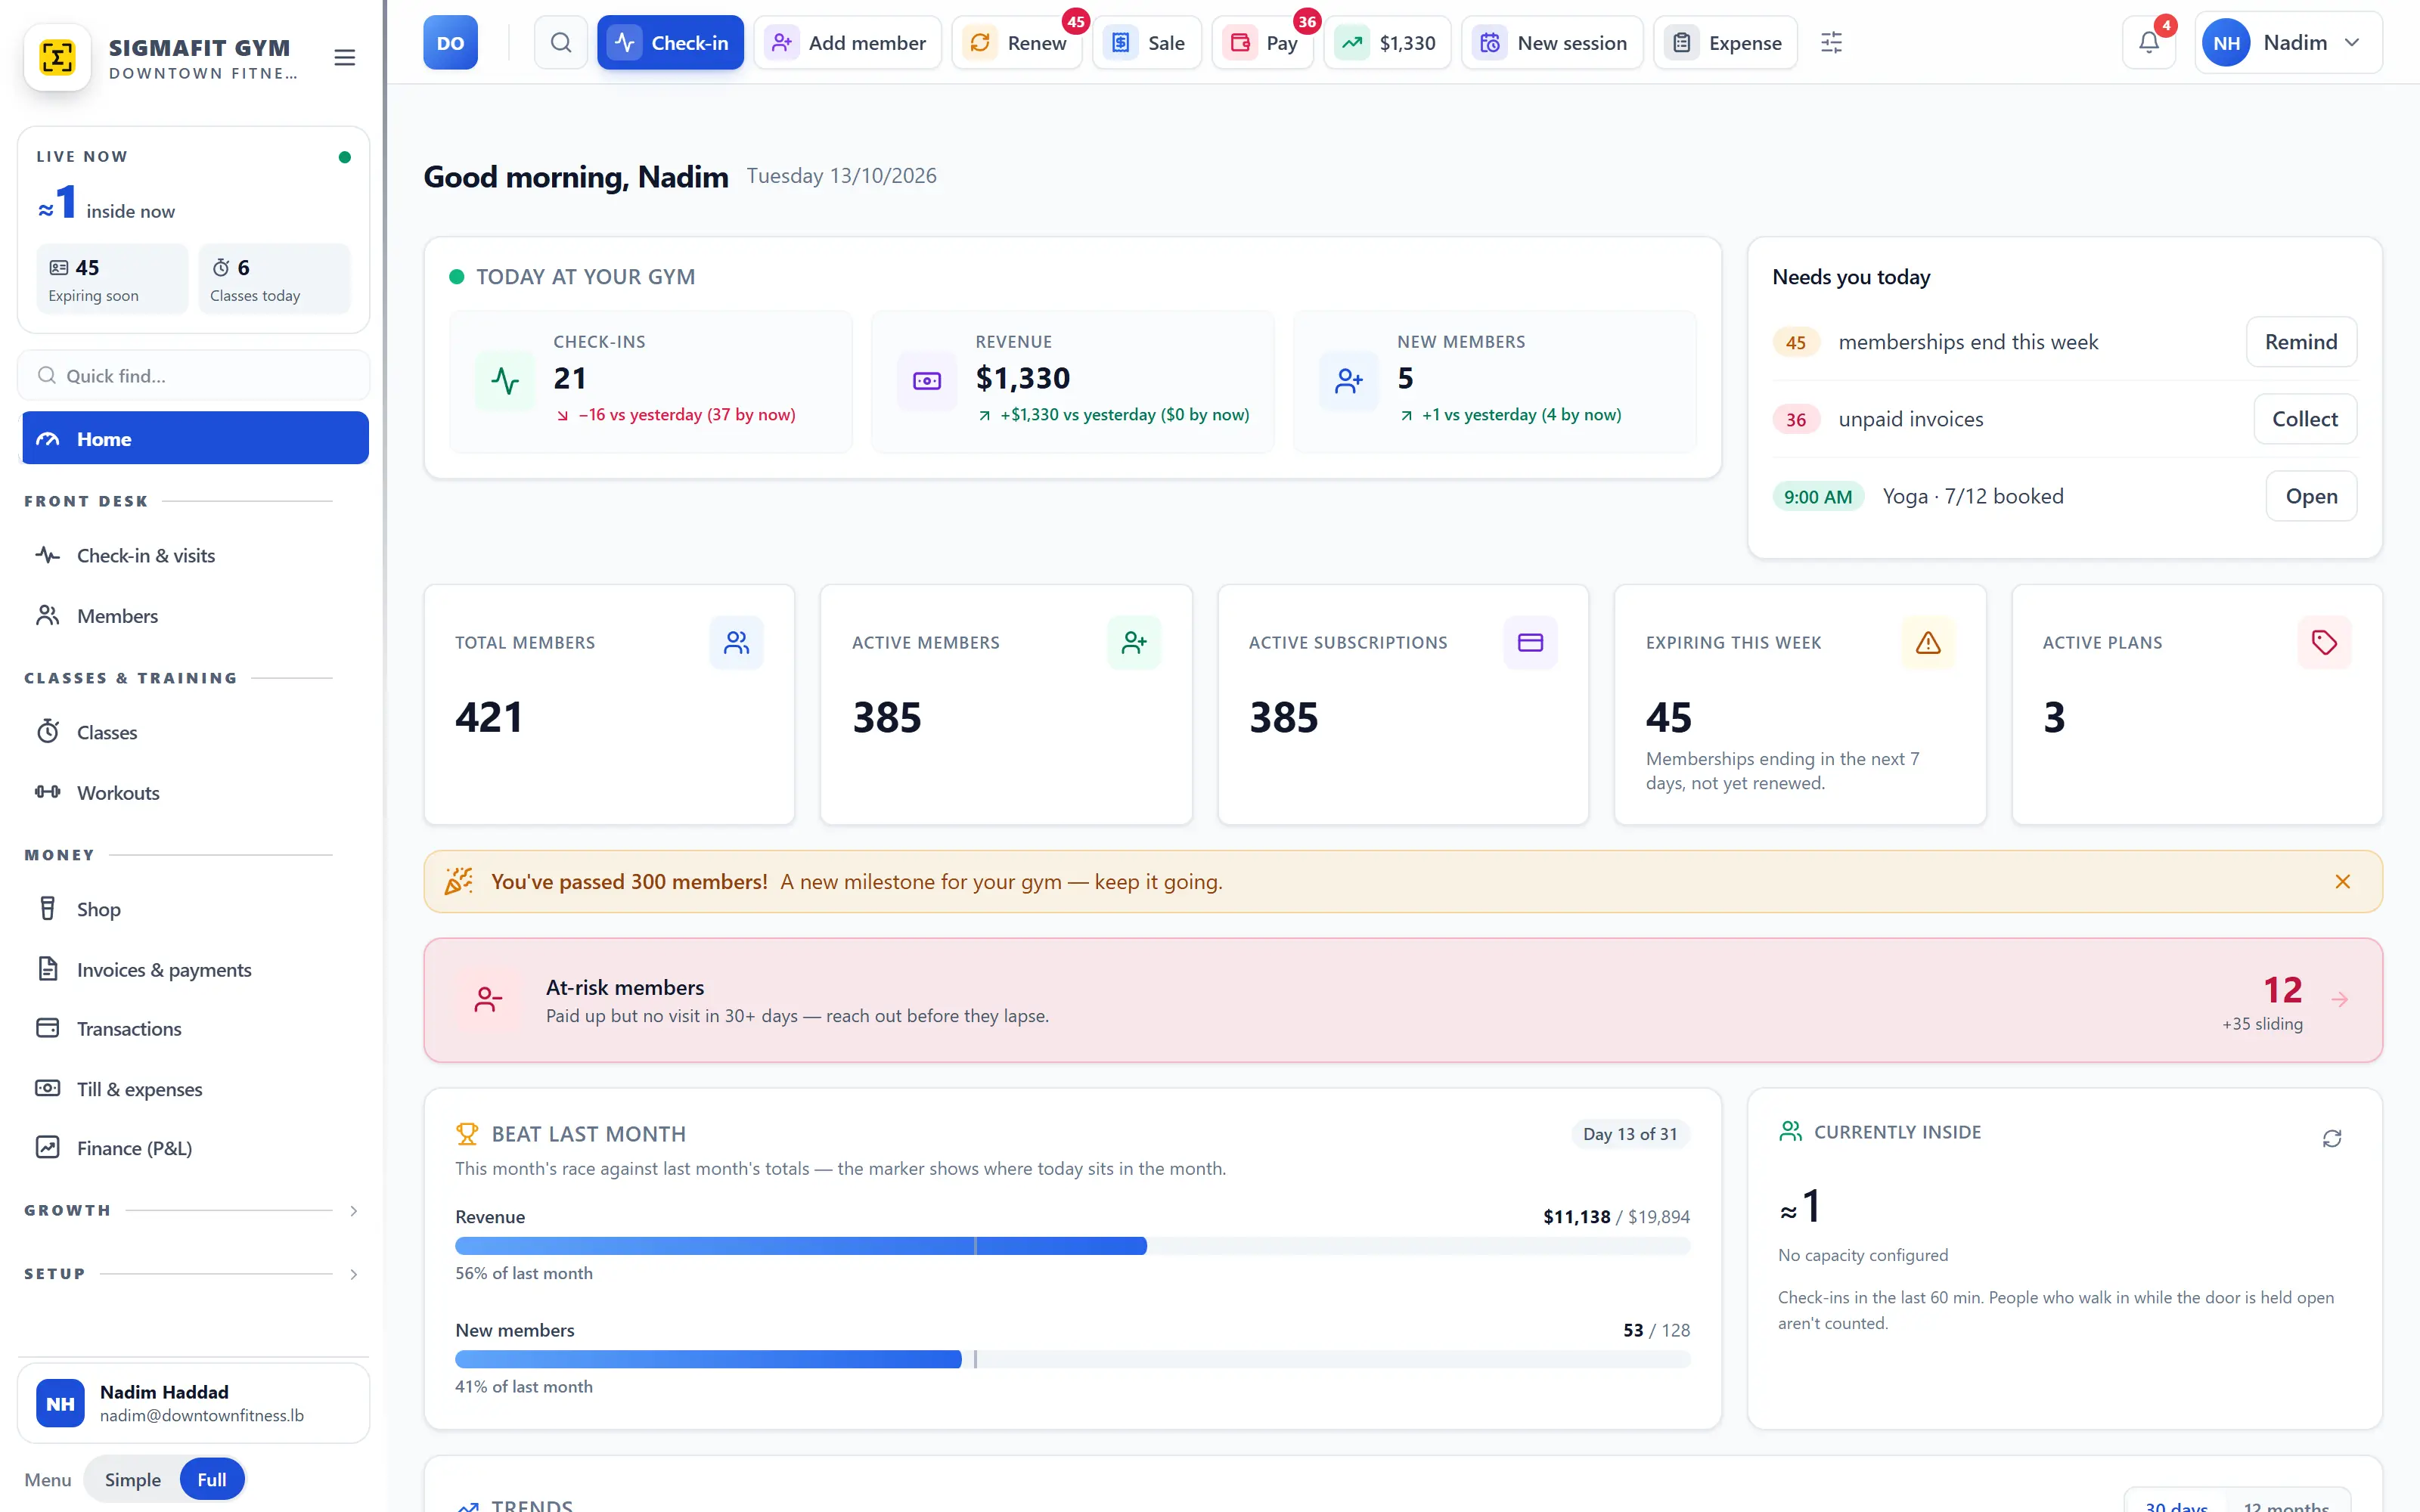Open the 9:00 AM Yoga class

[2311, 496]
